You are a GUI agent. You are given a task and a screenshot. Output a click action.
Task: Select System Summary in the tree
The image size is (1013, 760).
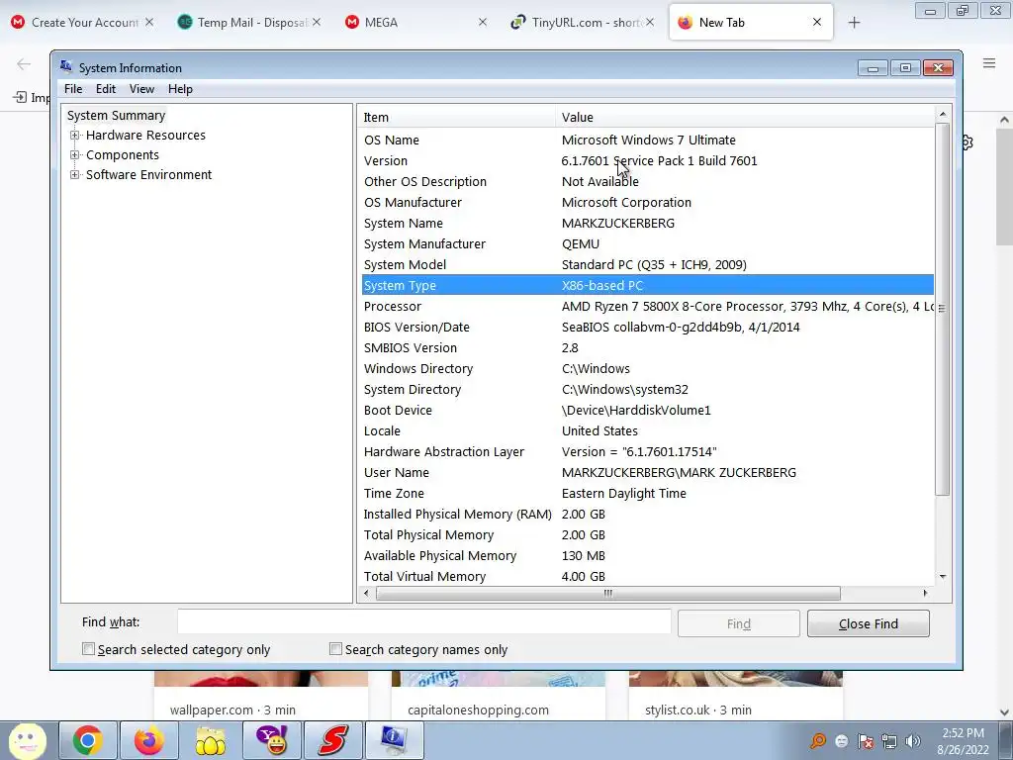(117, 115)
